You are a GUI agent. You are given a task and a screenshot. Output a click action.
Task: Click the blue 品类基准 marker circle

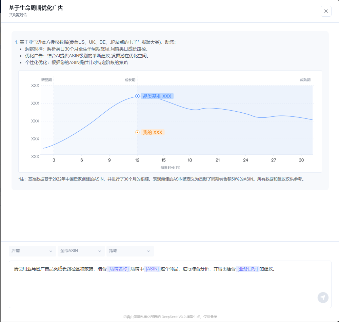click(x=137, y=96)
